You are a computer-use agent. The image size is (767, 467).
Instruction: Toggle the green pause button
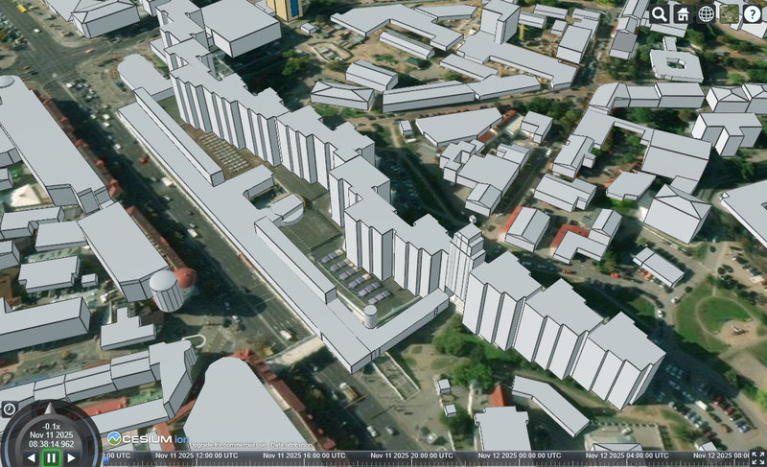coord(51,457)
